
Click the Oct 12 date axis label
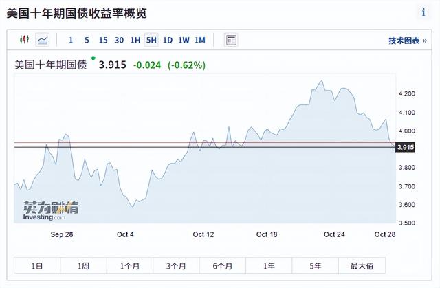pos(203,234)
